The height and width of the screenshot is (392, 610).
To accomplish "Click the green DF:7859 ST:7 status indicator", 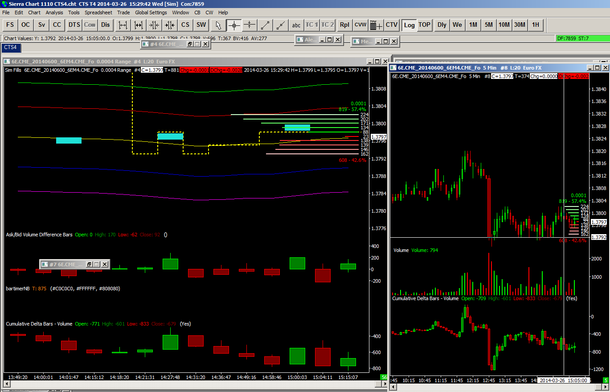I will [582, 38].
